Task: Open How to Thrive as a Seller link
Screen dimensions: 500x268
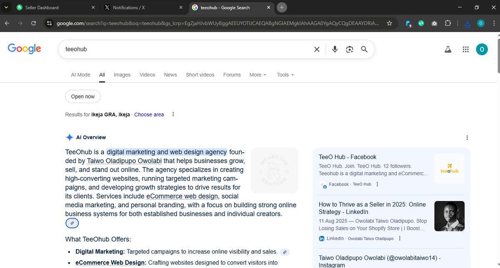Action: (x=372, y=208)
